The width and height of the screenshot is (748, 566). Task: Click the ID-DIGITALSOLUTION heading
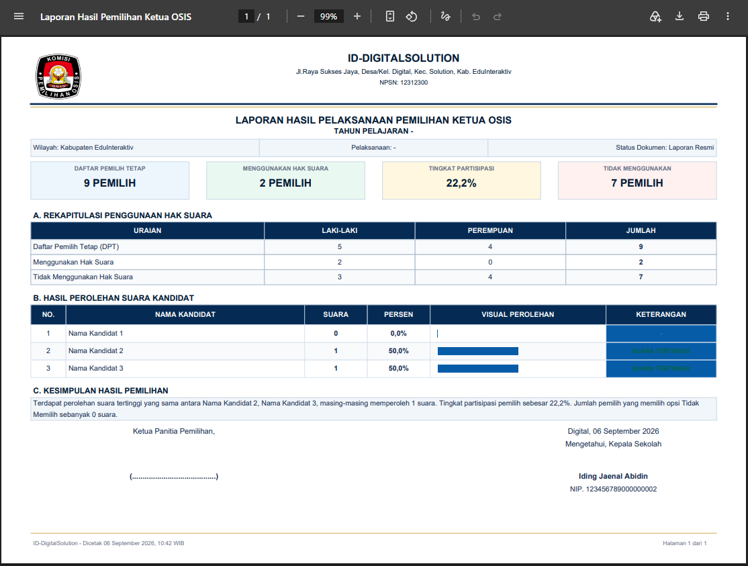pos(404,58)
